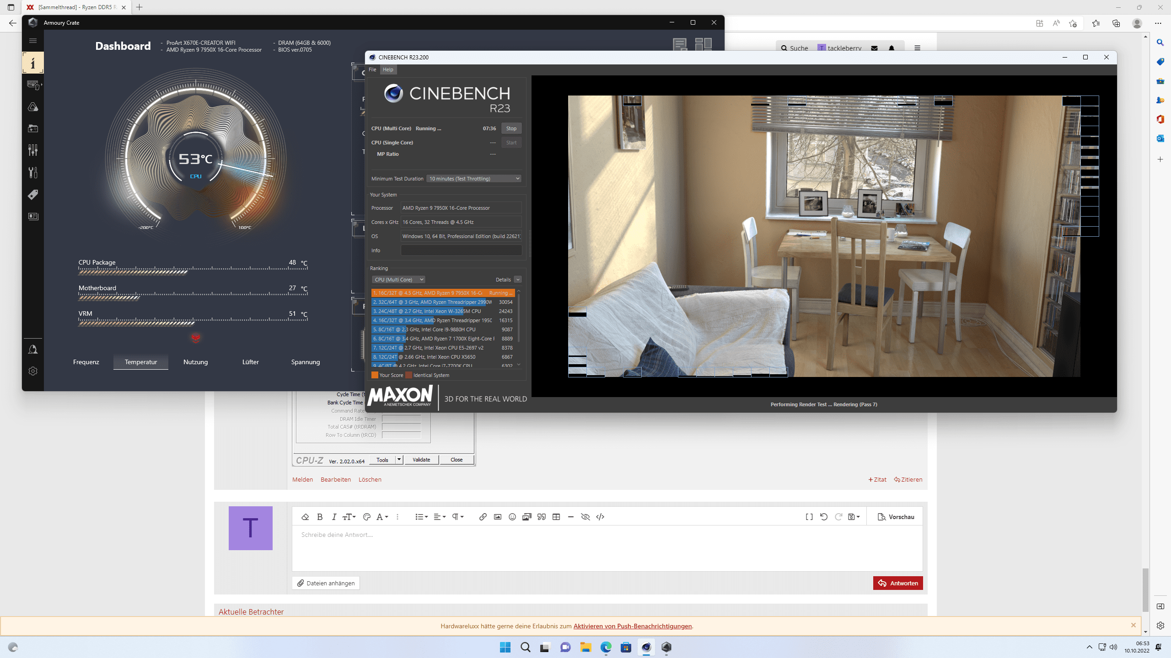Click Bearbeiten link under the post
The image size is (1171, 658).
coord(336,479)
